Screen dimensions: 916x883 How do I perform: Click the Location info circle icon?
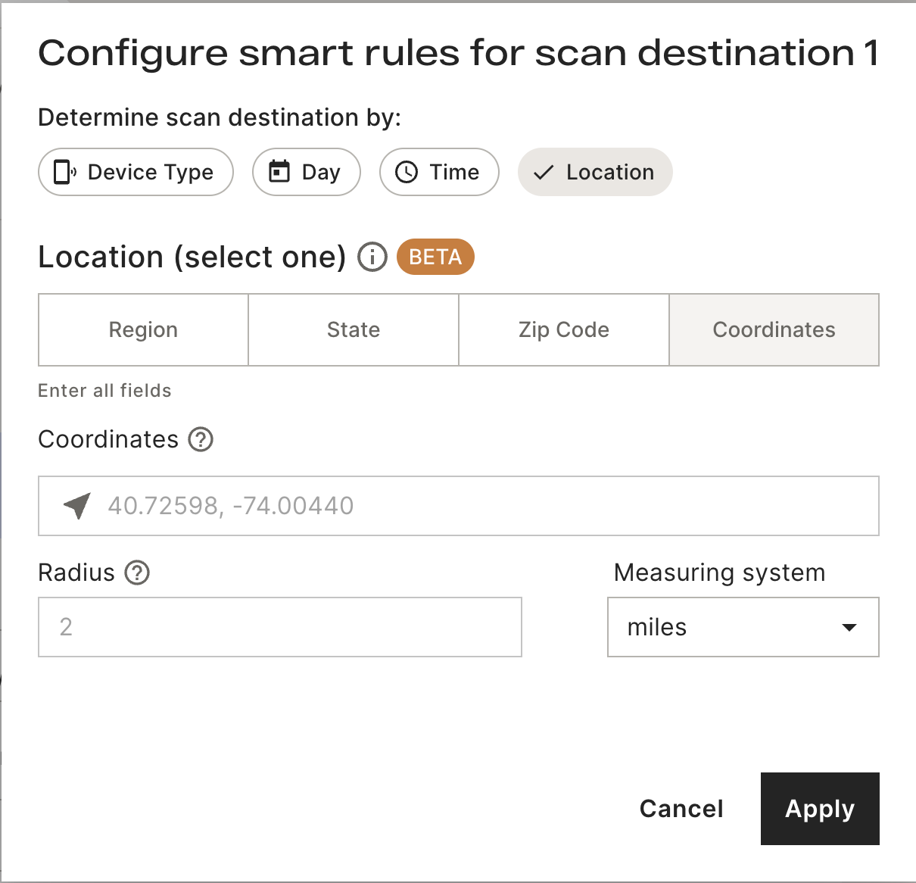pyautogui.click(x=372, y=257)
